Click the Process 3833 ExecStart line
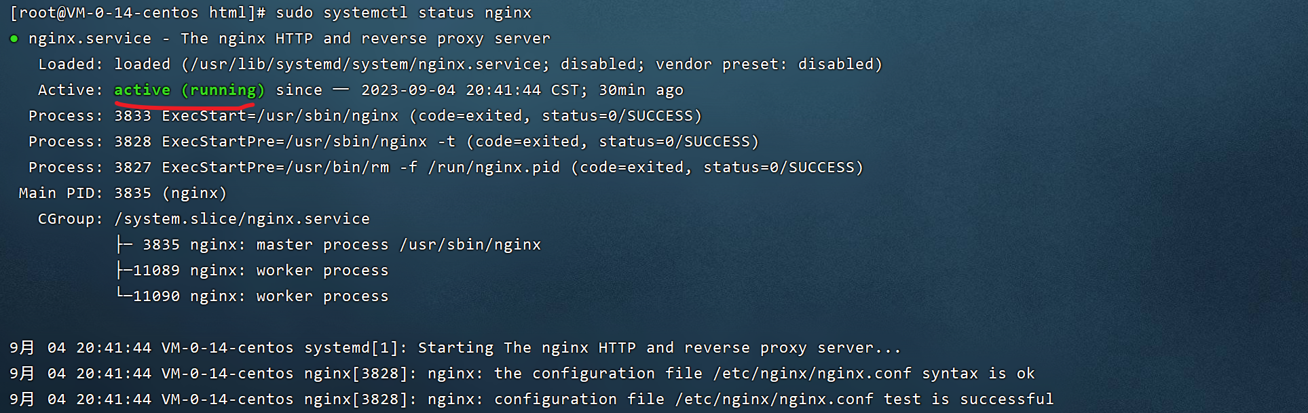 (x=365, y=116)
